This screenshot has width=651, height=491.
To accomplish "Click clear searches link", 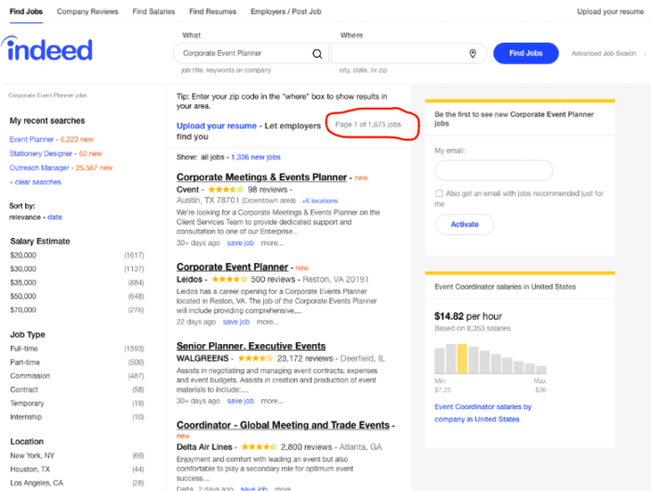I will point(35,182).
